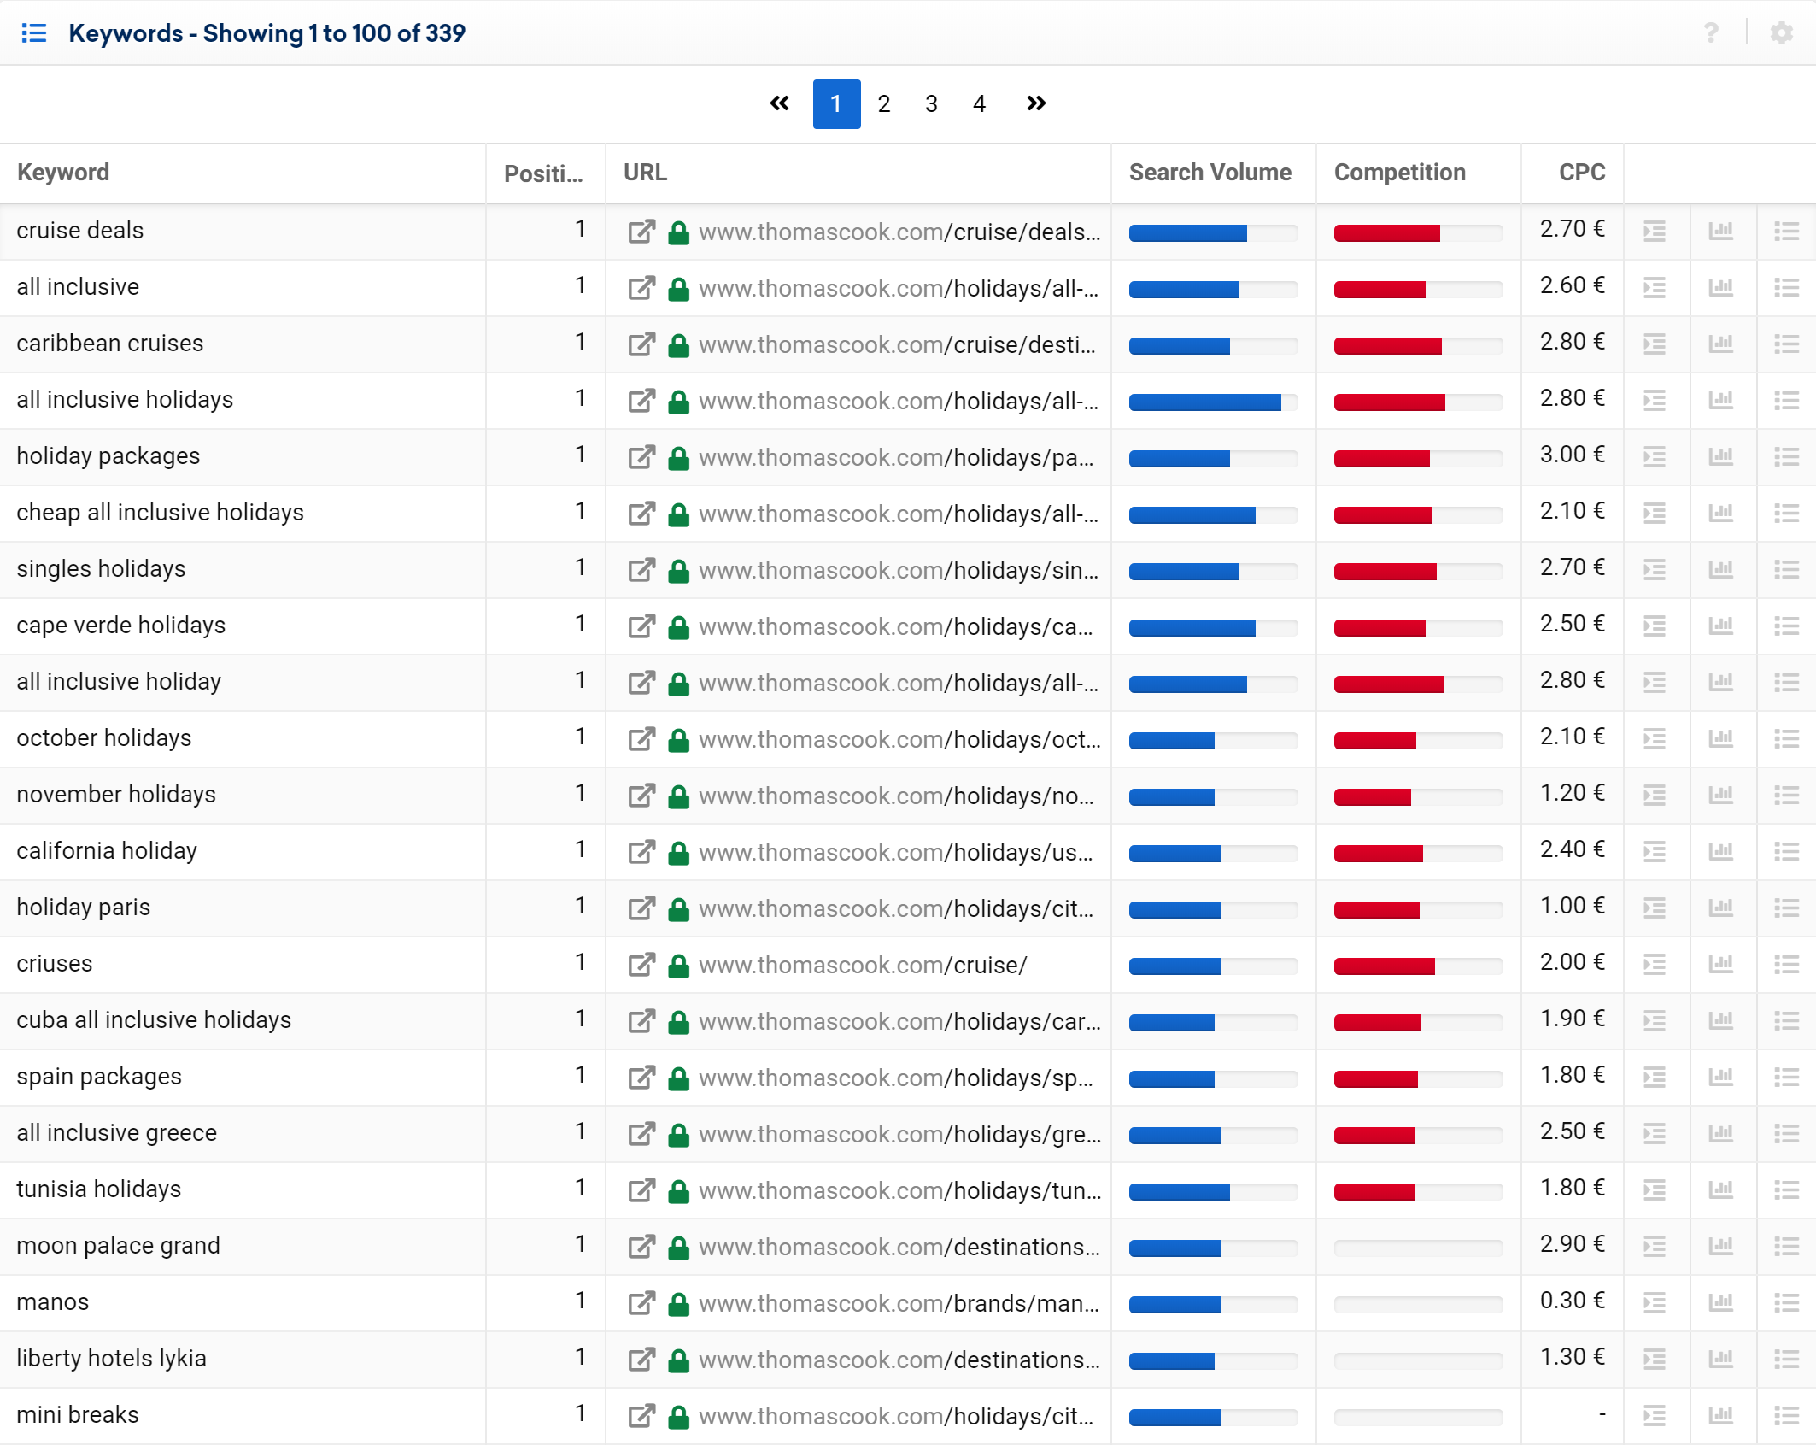
Task: Select keyword 'mini breaks'
Action: coord(77,1415)
